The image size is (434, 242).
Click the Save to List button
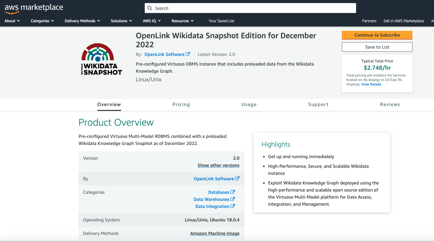[377, 47]
